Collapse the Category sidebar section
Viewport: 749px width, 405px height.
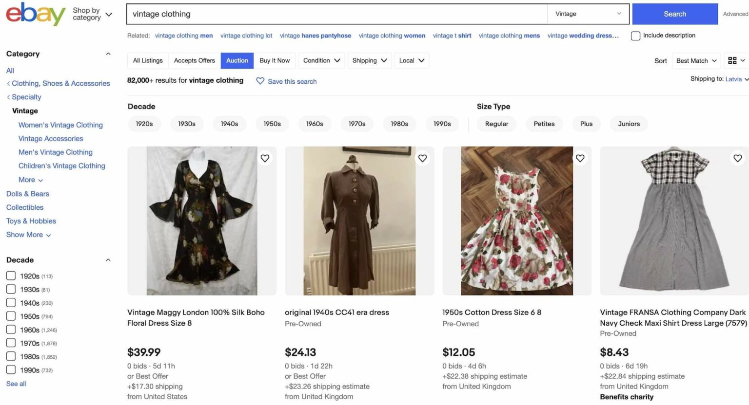pyautogui.click(x=108, y=54)
